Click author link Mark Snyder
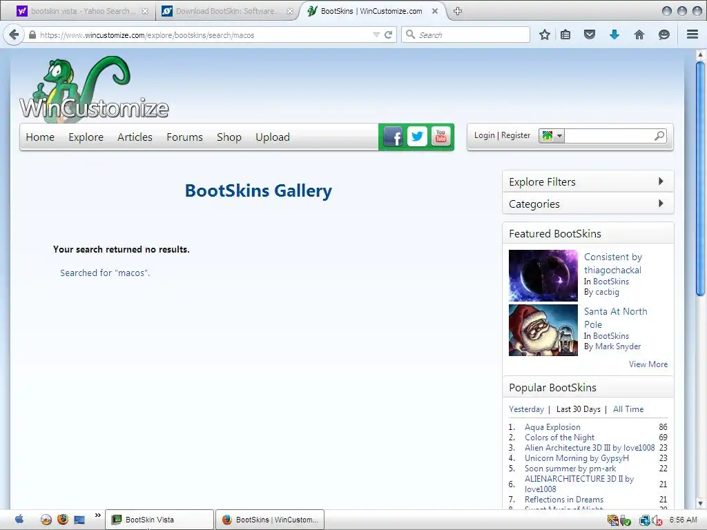707x530 pixels. [x=618, y=346]
